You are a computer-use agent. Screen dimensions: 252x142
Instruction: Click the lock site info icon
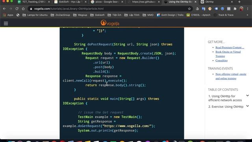pyautogui.click(x=31, y=9)
